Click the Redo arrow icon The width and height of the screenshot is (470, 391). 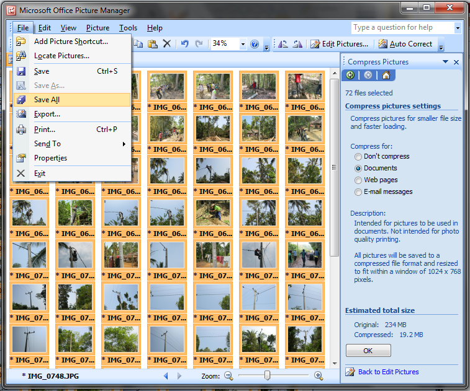pos(199,44)
